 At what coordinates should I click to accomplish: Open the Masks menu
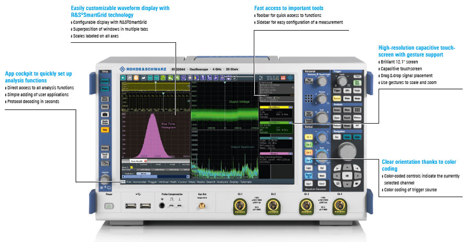(201, 182)
